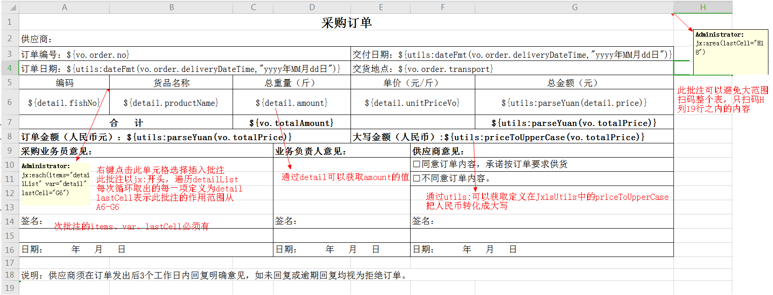This screenshot has width=773, height=295.
Task: Click the ${utils:parseYuan(detail.price)} cell
Action: pyautogui.click(x=574, y=102)
